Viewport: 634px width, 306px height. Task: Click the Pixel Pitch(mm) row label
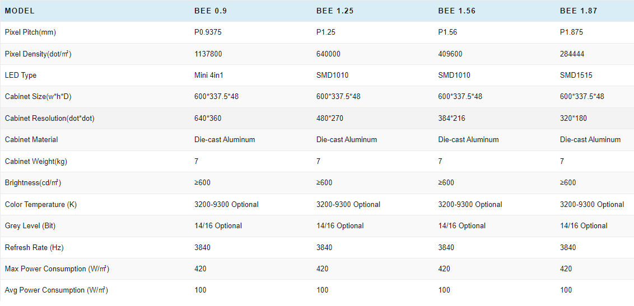point(30,32)
